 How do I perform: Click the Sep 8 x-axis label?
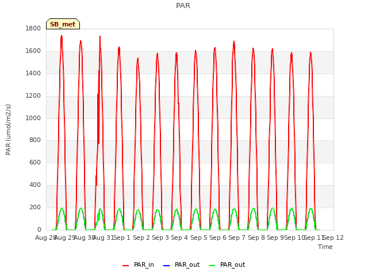point(256,237)
